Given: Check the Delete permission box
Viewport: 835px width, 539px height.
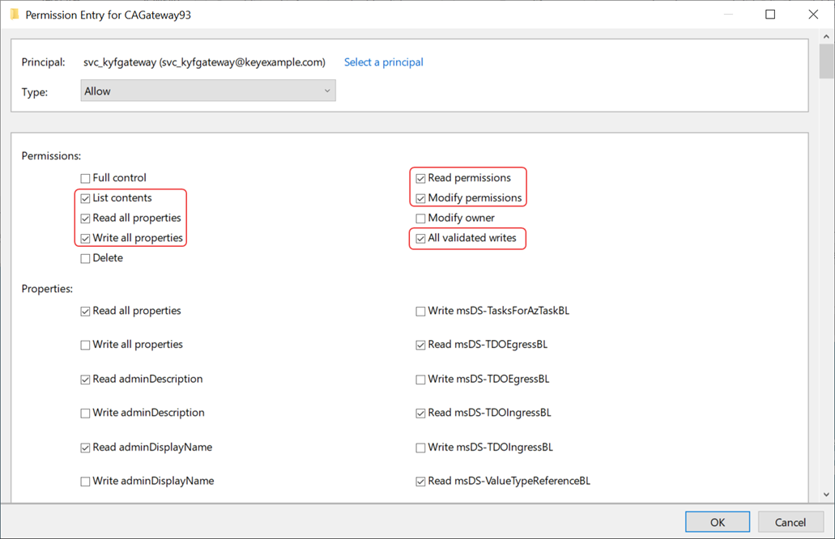Looking at the screenshot, I should click(x=86, y=259).
